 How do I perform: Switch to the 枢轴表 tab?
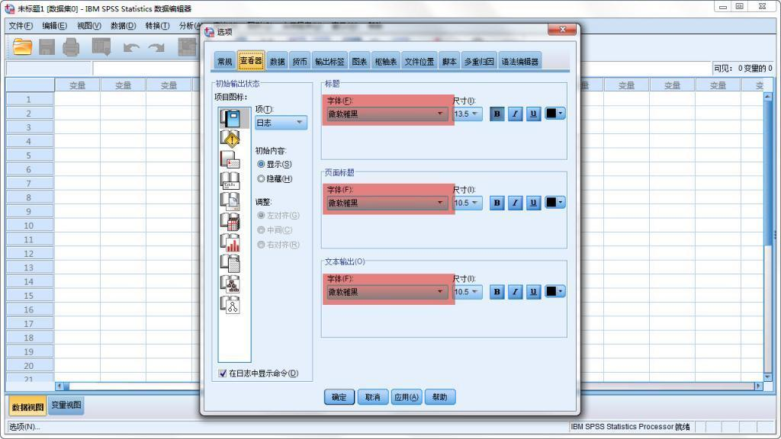point(386,62)
